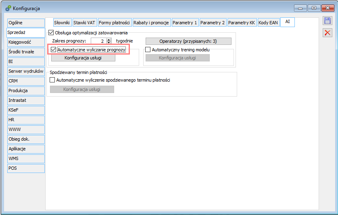Increase Zakres prognozy with the up arrow
Viewport: 338px width, 215px height.
[109, 40]
